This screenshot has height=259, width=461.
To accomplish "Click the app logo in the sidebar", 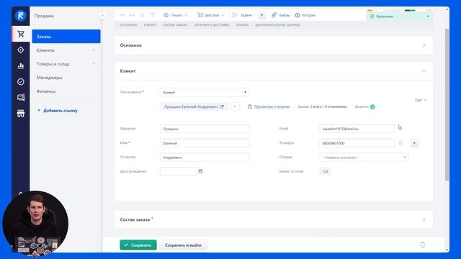I will (x=21, y=16).
